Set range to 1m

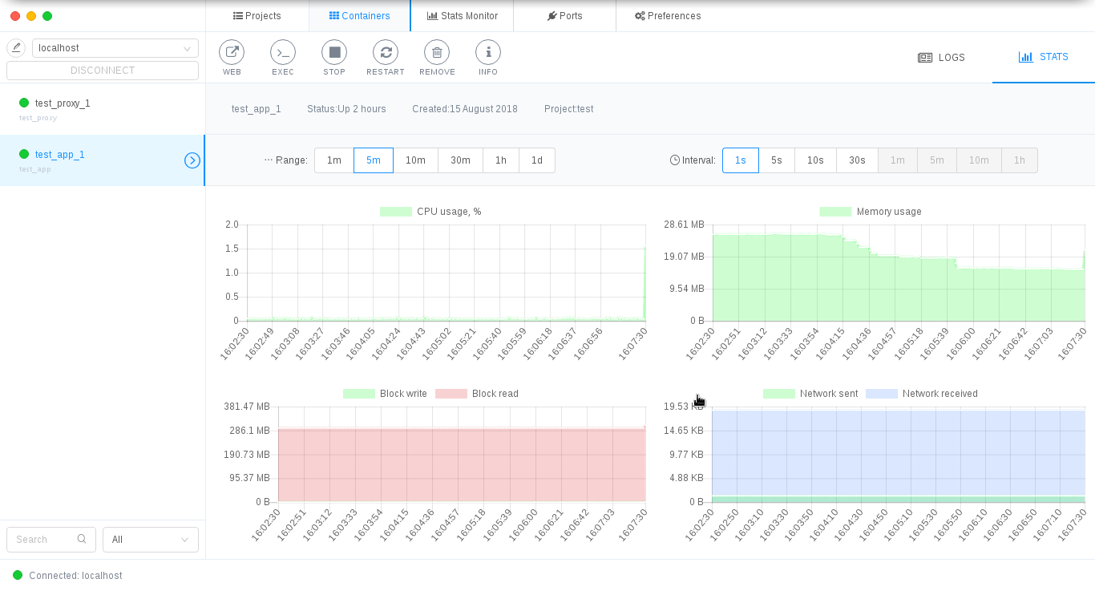coord(333,160)
